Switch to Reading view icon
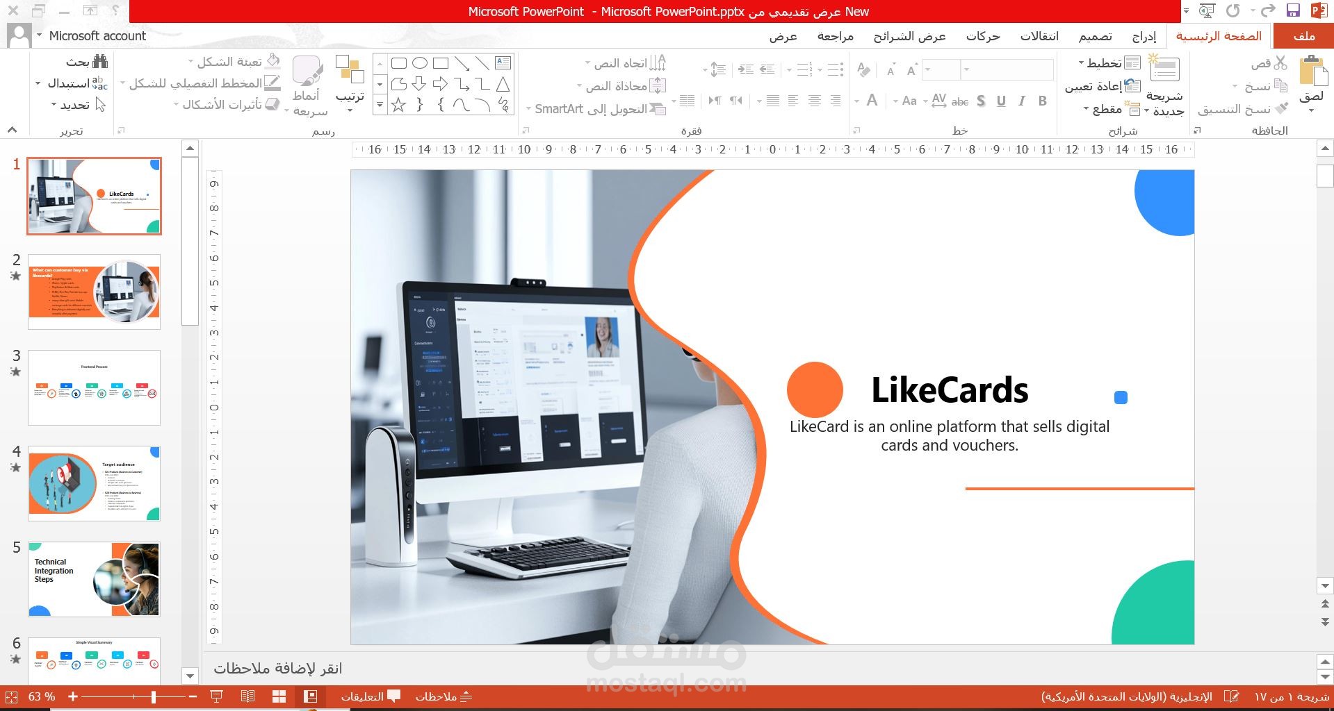The image size is (1334, 711). pyautogui.click(x=247, y=696)
